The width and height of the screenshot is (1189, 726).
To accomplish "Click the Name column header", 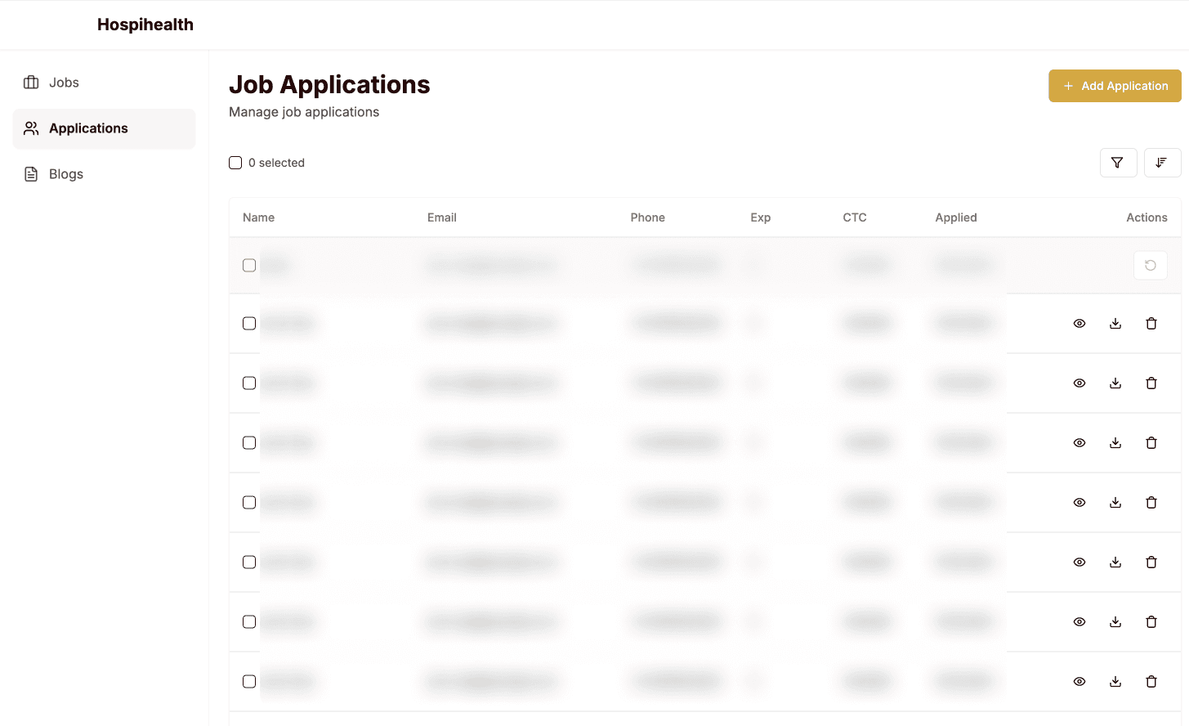I will pos(258,217).
